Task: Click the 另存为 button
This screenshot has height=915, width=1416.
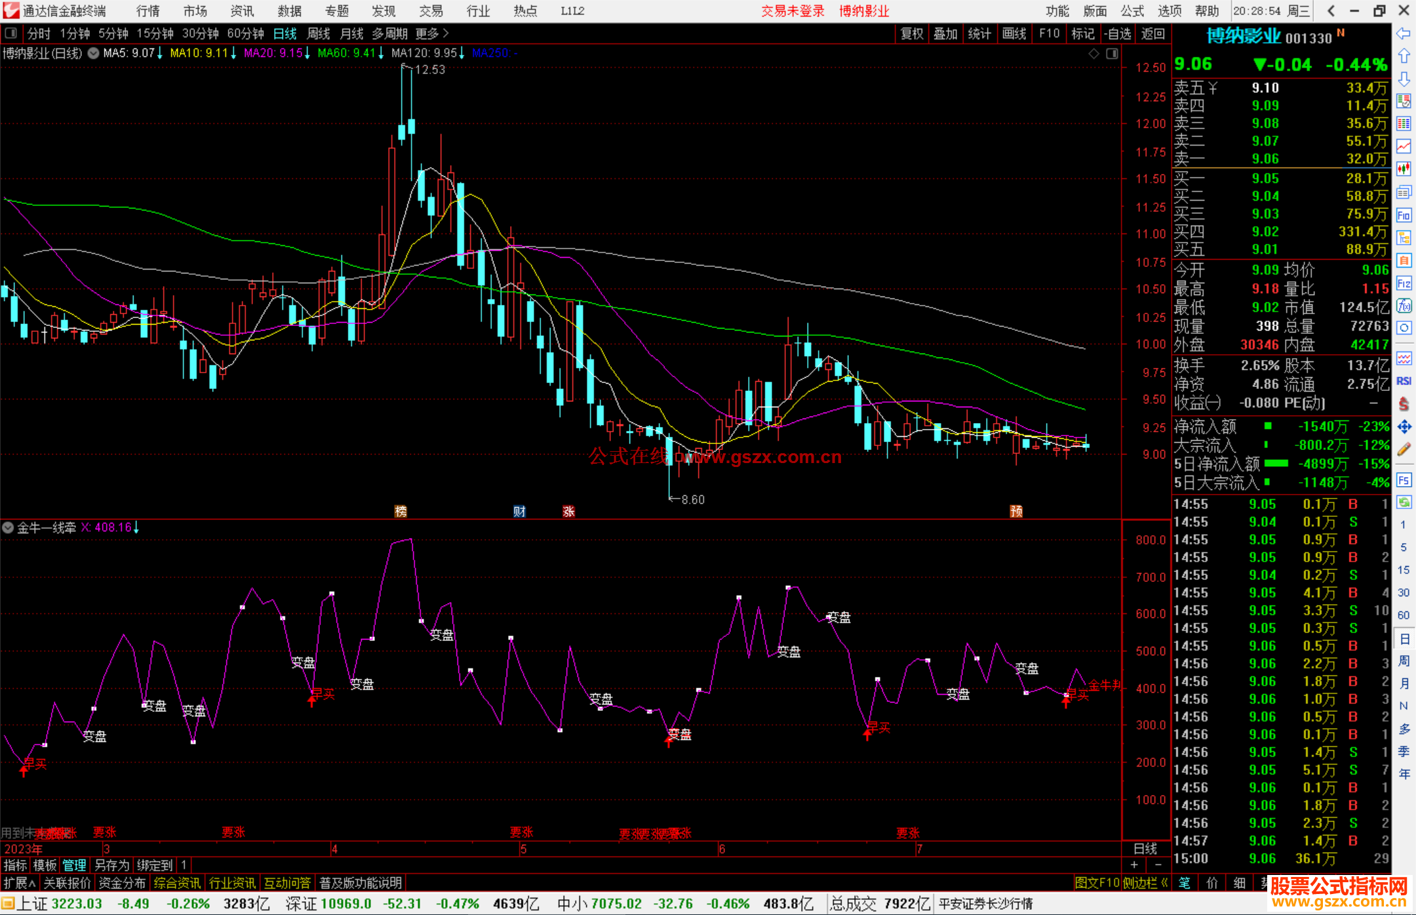Action: pos(111,865)
